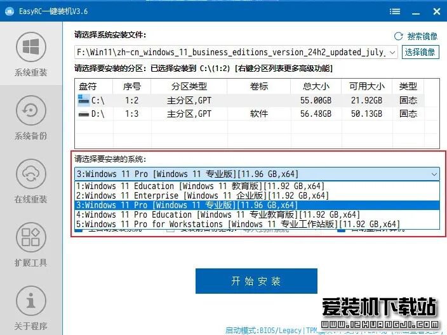Click the C:\ Windows drive icon
The width and height of the screenshot is (447, 335).
pyautogui.click(x=84, y=100)
